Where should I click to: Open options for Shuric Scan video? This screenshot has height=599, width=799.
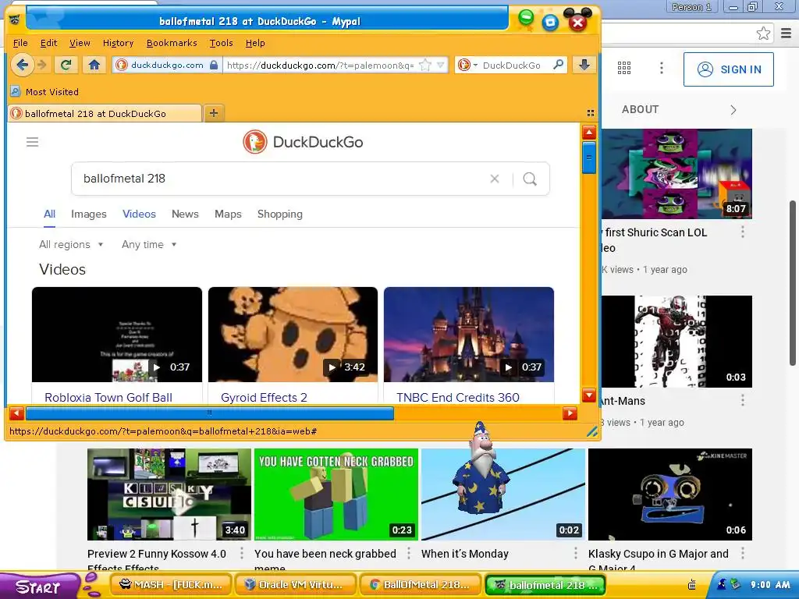tap(743, 232)
